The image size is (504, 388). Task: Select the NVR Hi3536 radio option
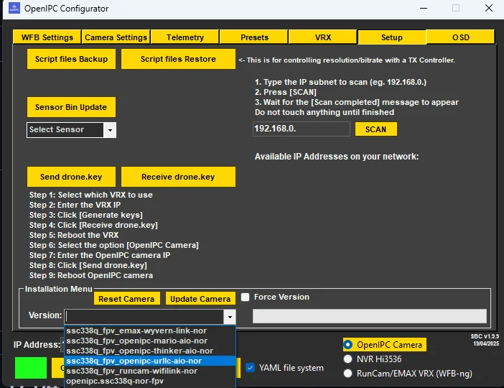click(x=347, y=359)
